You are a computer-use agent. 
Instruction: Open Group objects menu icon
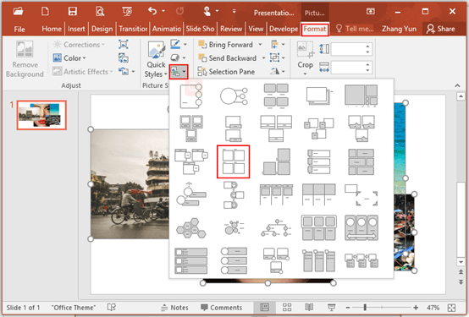point(278,57)
